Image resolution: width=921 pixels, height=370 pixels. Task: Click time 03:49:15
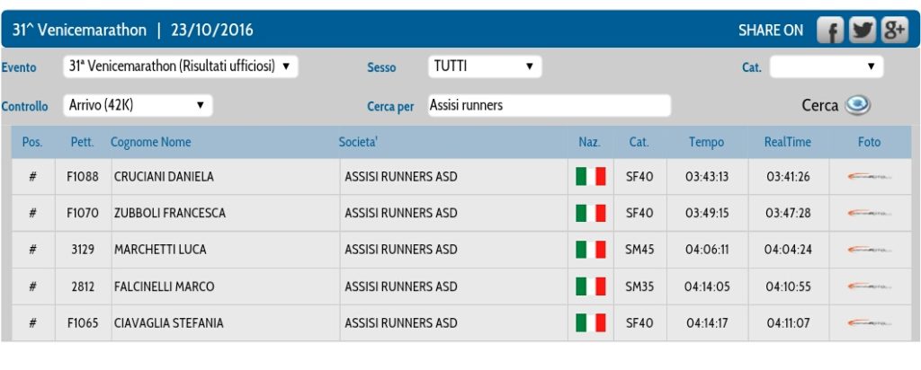pyautogui.click(x=707, y=213)
